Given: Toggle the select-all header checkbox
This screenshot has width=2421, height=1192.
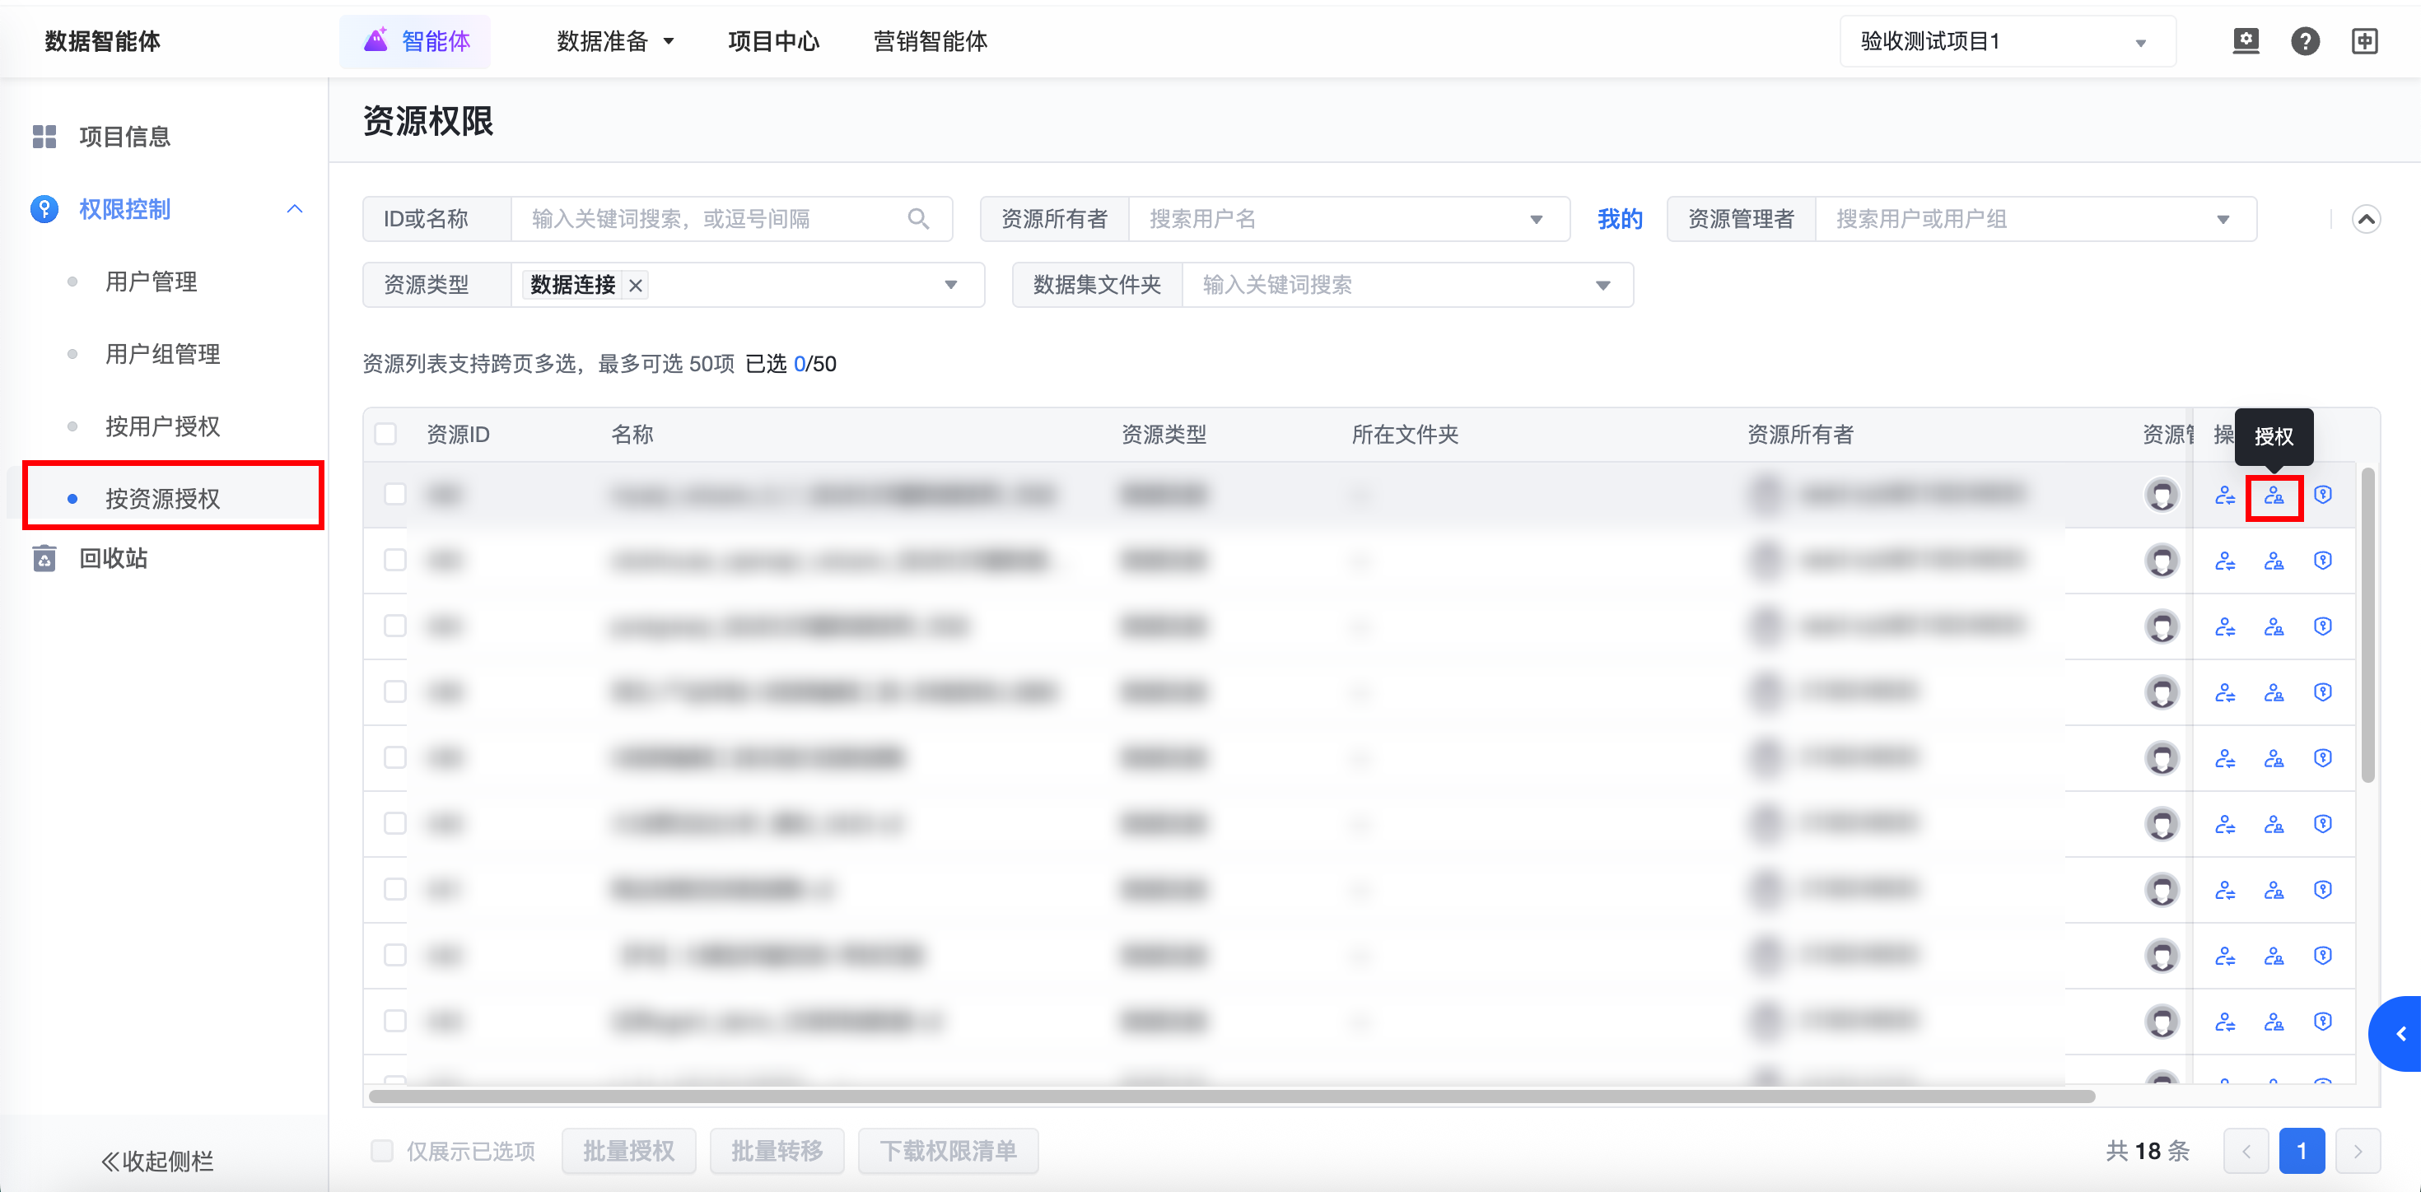Looking at the screenshot, I should tap(385, 434).
